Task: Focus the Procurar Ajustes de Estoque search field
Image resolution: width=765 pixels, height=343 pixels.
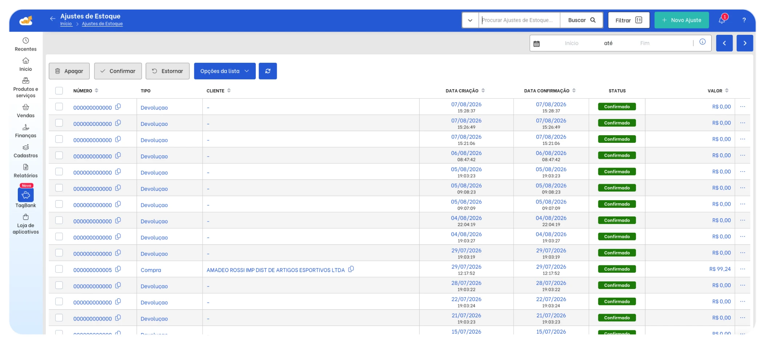Action: (x=519, y=20)
